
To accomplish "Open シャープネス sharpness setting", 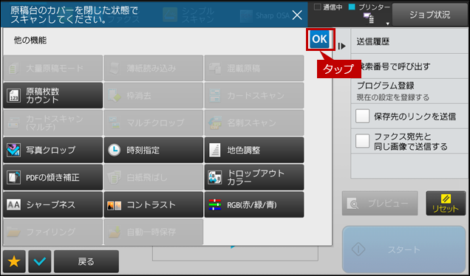I will (52, 204).
